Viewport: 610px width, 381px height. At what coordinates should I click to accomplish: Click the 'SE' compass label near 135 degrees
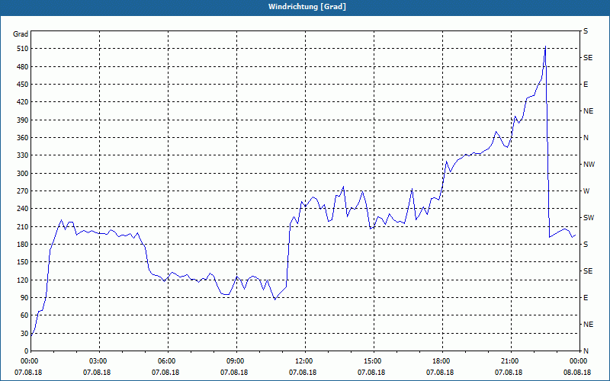(588, 271)
